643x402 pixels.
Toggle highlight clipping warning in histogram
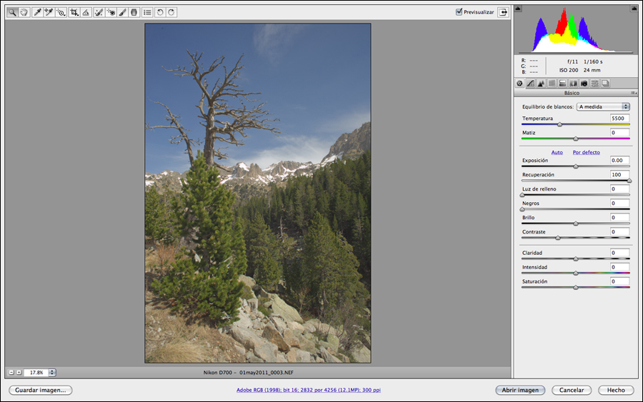tap(634, 9)
